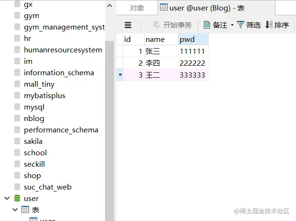Click the sakila database cylinder icon

point(17,141)
